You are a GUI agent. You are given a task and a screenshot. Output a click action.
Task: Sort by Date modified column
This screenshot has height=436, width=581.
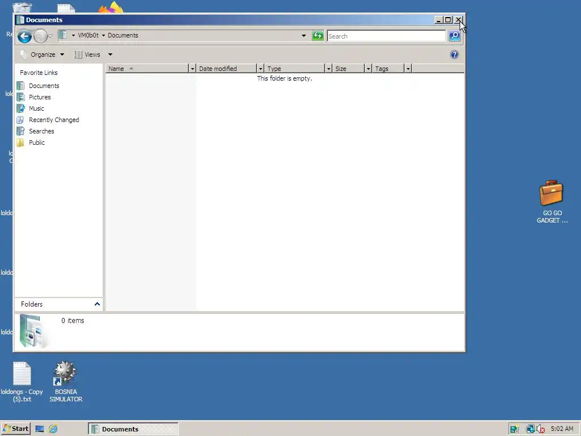(227, 69)
